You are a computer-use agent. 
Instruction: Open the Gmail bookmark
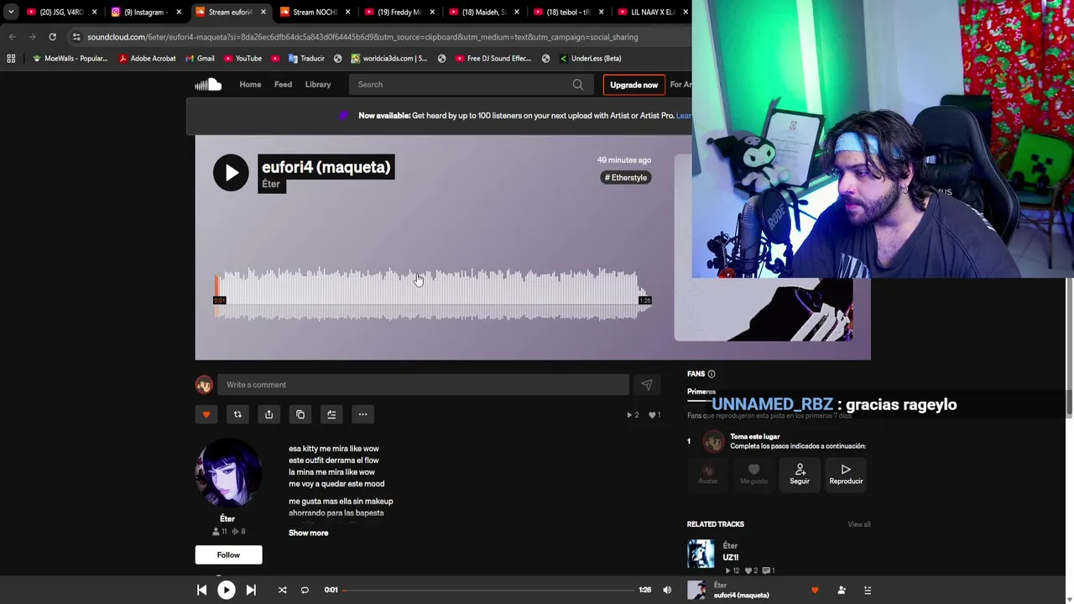(x=200, y=59)
